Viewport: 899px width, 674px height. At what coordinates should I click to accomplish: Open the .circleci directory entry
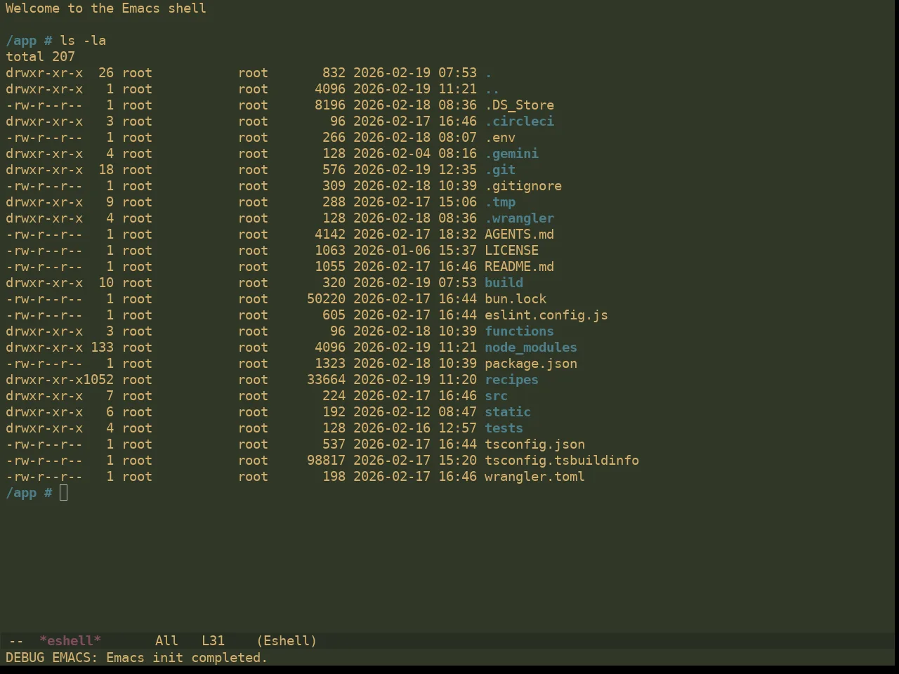coord(519,121)
